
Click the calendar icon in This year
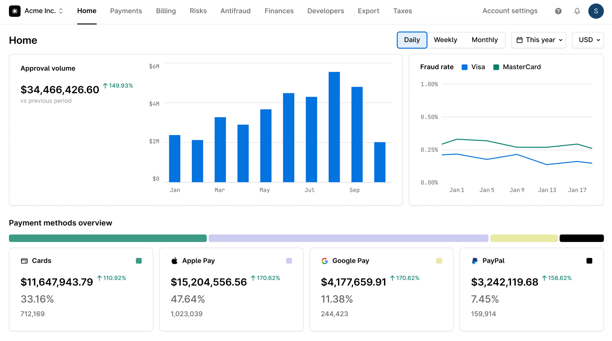[520, 40]
